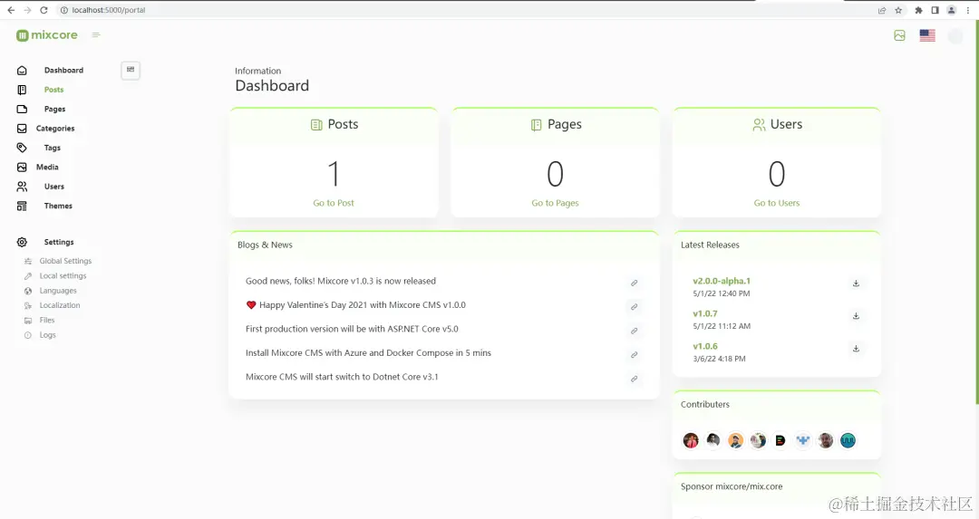Read 'Good news, folks! Mixcore v1.0.3' item

point(341,282)
